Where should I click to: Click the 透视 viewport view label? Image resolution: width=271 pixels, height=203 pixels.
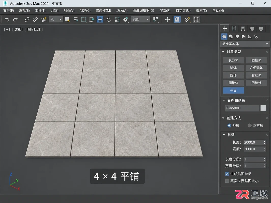click(18, 29)
